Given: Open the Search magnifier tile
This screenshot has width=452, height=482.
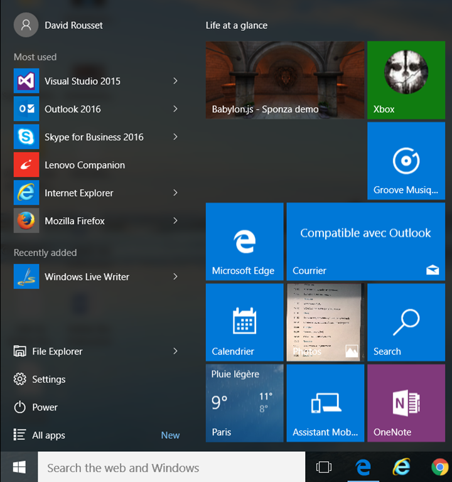Looking at the screenshot, I should tap(406, 323).
